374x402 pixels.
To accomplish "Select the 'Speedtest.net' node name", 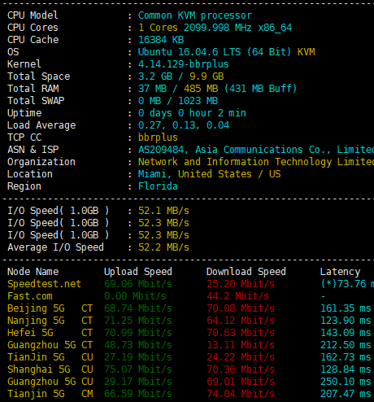I will pyautogui.click(x=44, y=284).
